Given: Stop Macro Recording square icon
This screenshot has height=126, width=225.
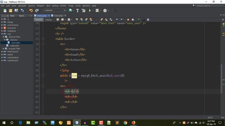Looking at the screenshot, I should click(133, 20).
